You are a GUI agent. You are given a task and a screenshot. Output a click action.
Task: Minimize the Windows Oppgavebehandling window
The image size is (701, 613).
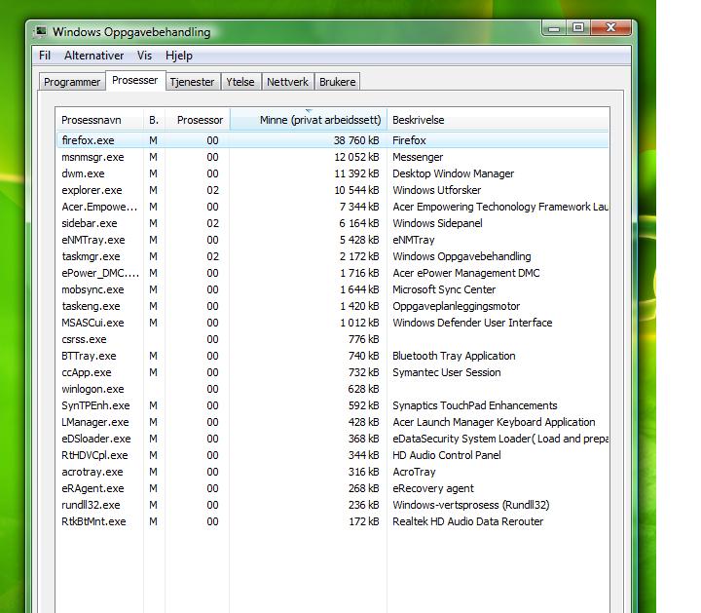point(552,28)
